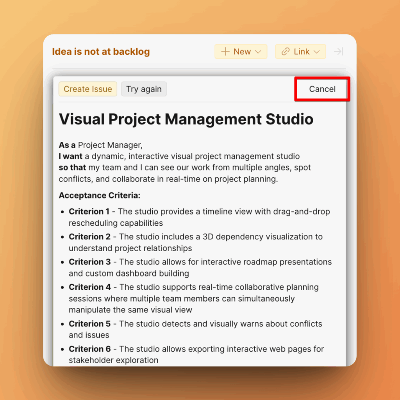Open the Link dropdown chevron
The image size is (400, 400).
(x=317, y=52)
